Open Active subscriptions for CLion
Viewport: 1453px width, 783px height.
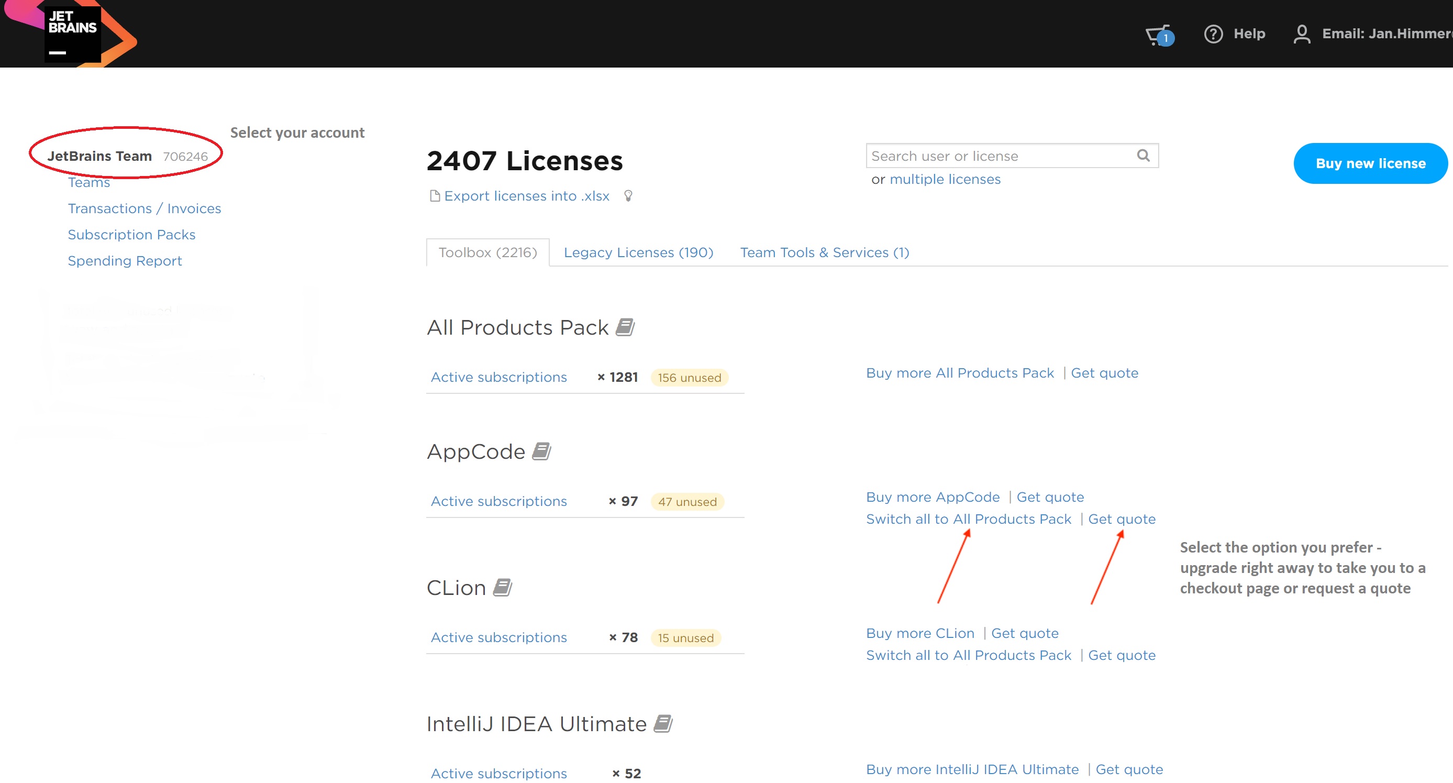pyautogui.click(x=498, y=637)
